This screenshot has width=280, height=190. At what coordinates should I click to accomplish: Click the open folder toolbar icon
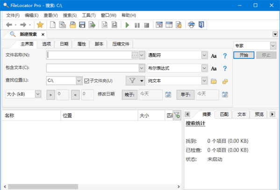(x=72, y=25)
